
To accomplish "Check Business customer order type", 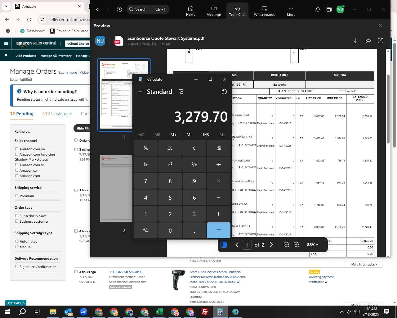I will (x=17, y=221).
